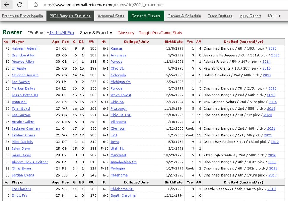Expand the More navigation menu
Screen dimensions: 288x201
click(x=274, y=16)
